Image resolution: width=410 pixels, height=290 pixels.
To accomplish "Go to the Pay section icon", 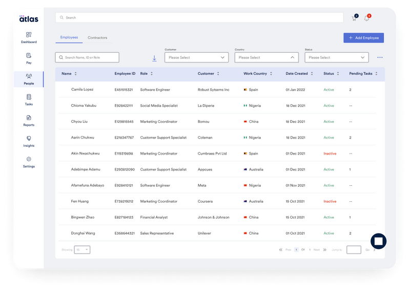I will coord(29,55).
